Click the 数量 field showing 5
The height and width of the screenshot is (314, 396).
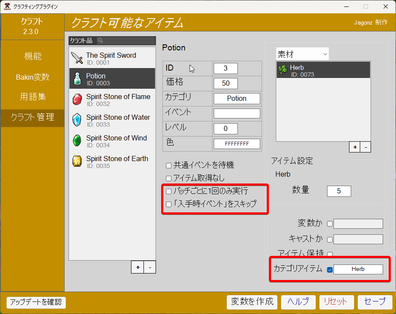(339, 191)
